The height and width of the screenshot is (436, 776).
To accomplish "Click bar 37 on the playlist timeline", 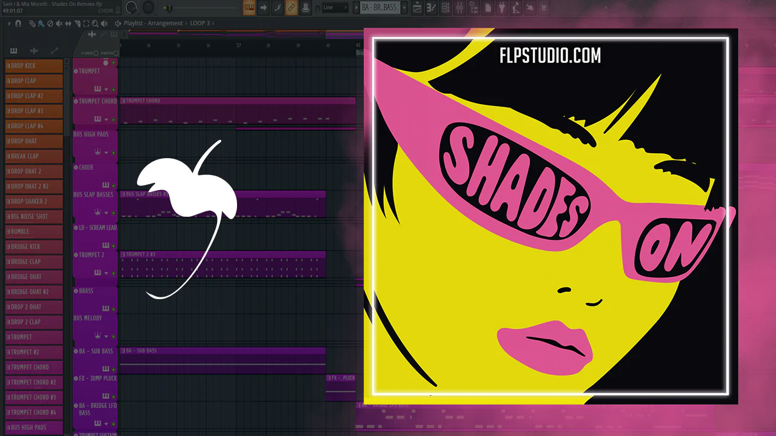I will pyautogui.click(x=238, y=45).
